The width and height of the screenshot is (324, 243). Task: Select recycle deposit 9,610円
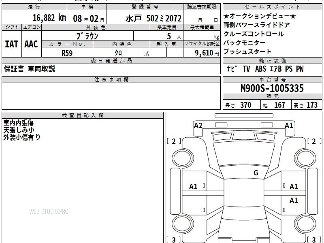(207, 53)
